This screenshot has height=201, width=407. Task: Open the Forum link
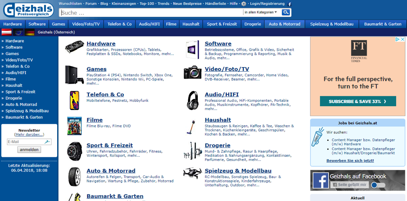pos(91,3)
